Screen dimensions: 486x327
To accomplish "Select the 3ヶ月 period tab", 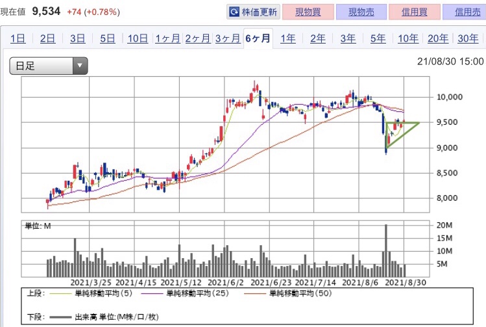I will tap(228, 38).
